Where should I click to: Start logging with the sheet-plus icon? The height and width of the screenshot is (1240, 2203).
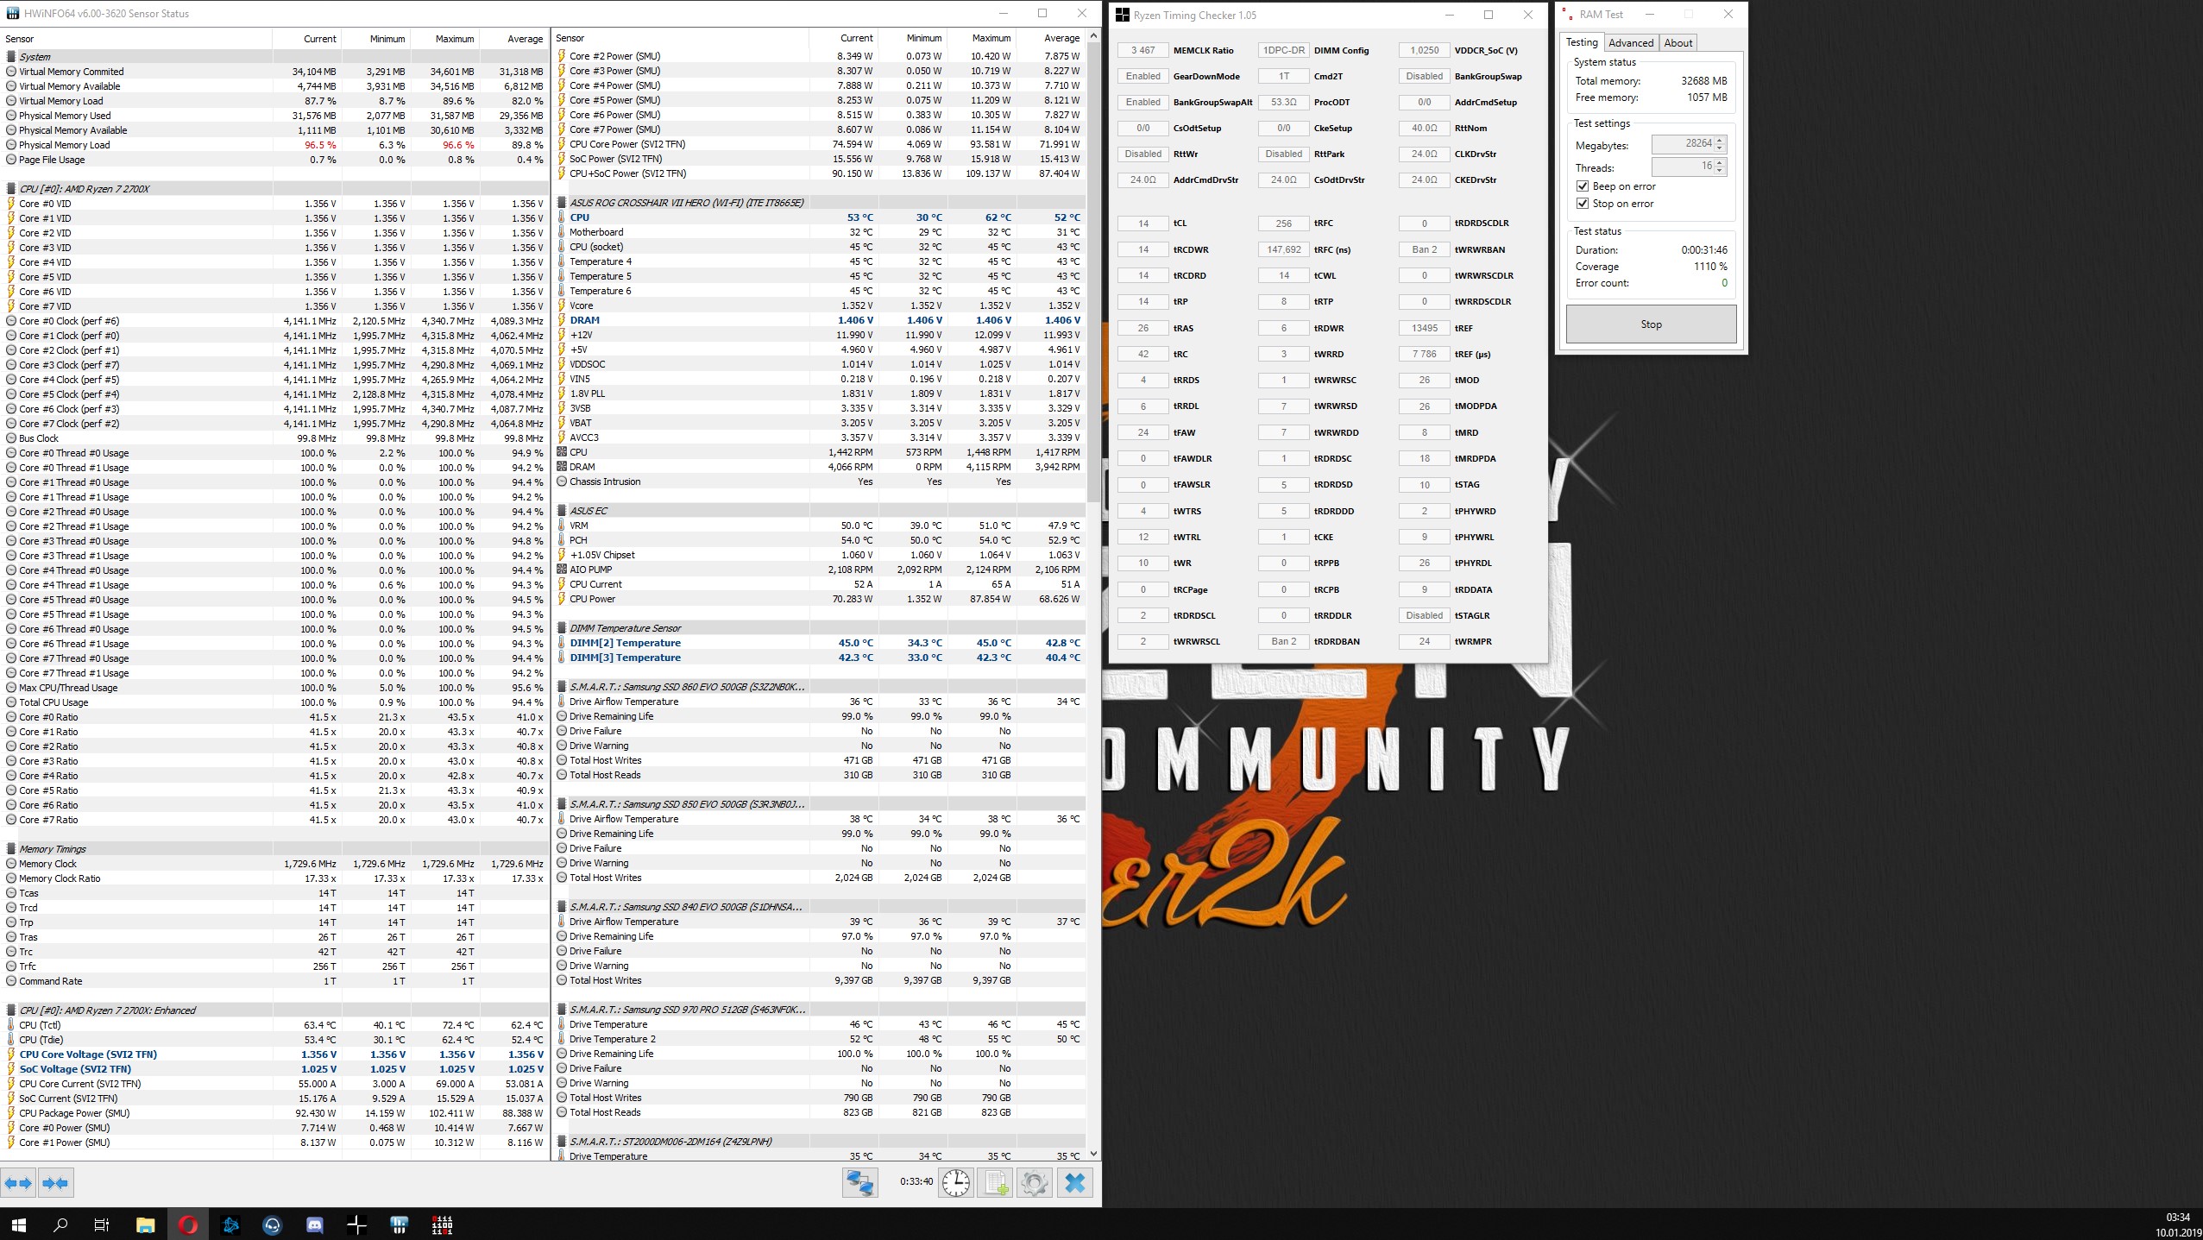tap(995, 1182)
